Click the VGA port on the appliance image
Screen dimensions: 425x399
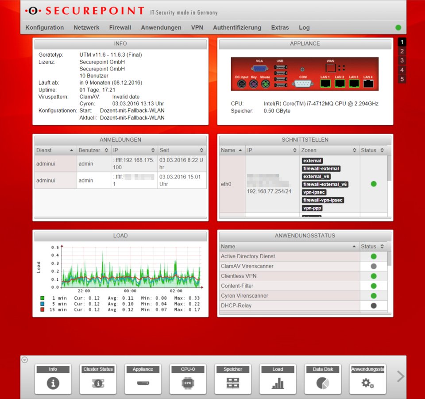(x=259, y=68)
